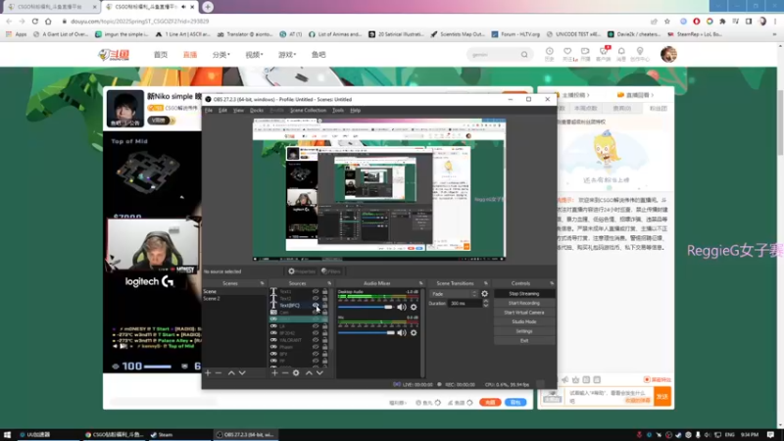
Task: Add a new source with the plus icon
Action: (x=274, y=373)
